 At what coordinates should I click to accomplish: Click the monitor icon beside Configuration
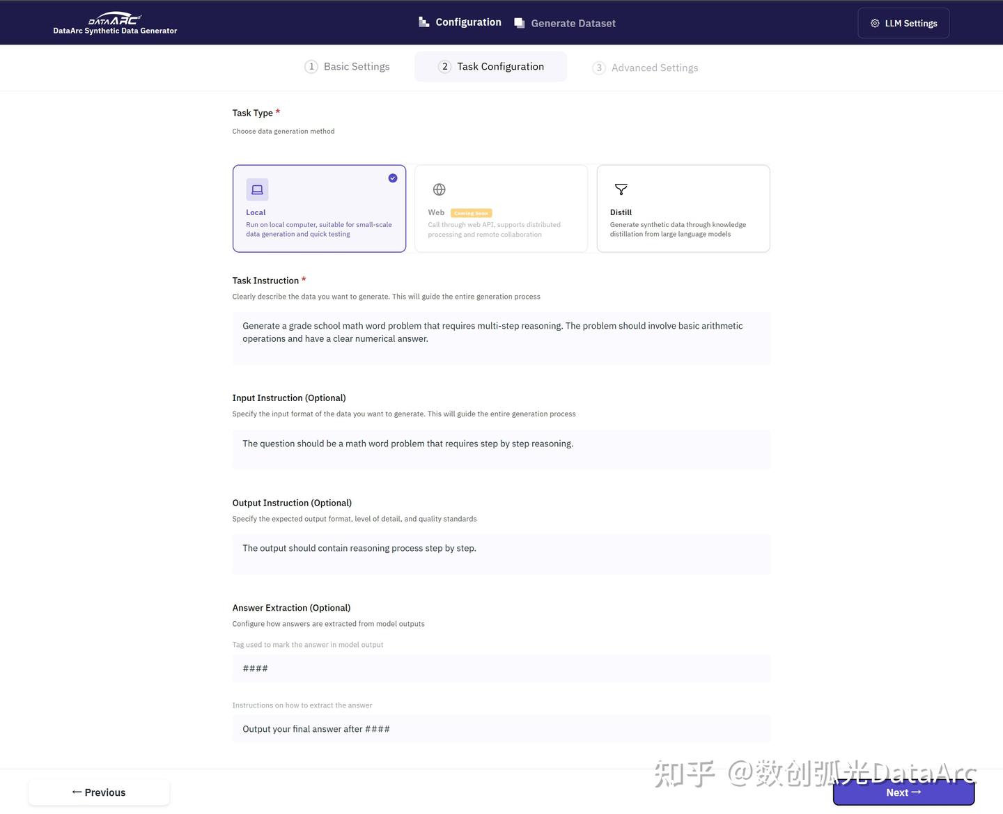[423, 22]
